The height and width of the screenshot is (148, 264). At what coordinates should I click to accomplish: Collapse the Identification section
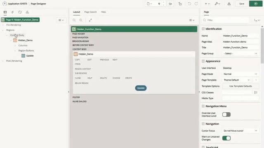click(x=203, y=29)
